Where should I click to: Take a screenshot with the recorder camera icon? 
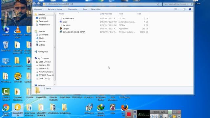(x=135, y=112)
